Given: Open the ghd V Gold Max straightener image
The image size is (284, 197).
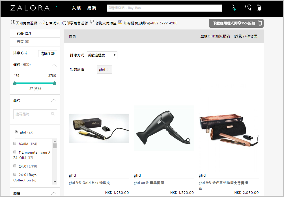Looking at the screenshot, I should pos(99,129).
